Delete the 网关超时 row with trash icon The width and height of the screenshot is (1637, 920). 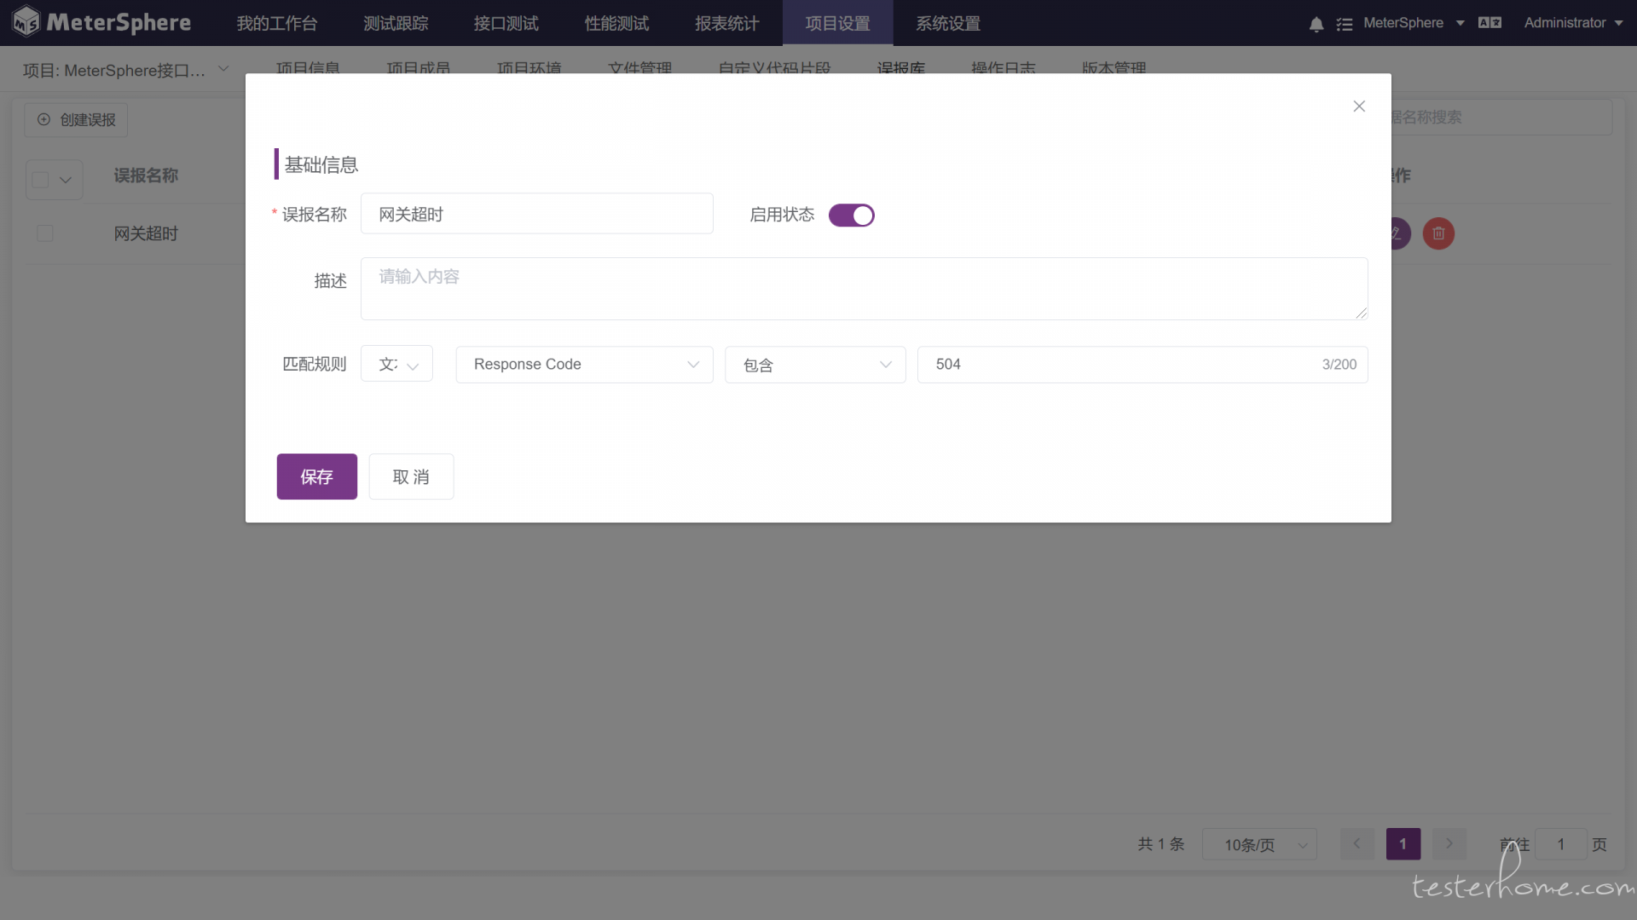click(1438, 233)
